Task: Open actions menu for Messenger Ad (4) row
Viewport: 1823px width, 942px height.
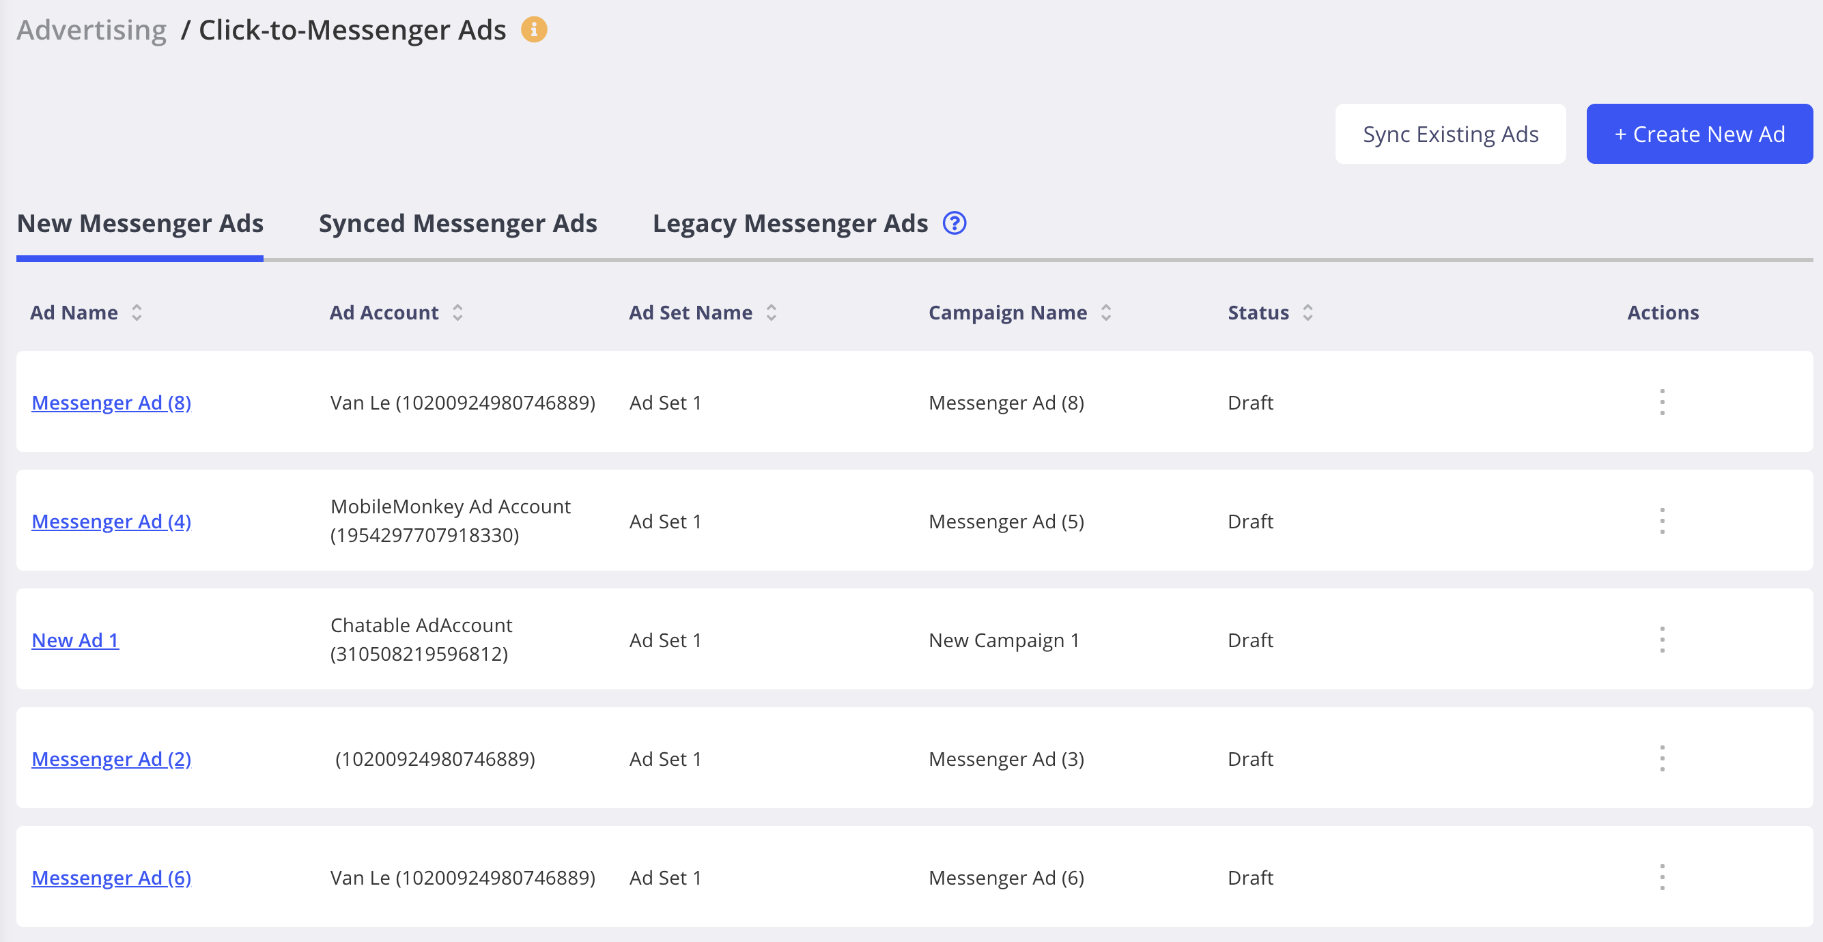Action: [x=1662, y=521]
